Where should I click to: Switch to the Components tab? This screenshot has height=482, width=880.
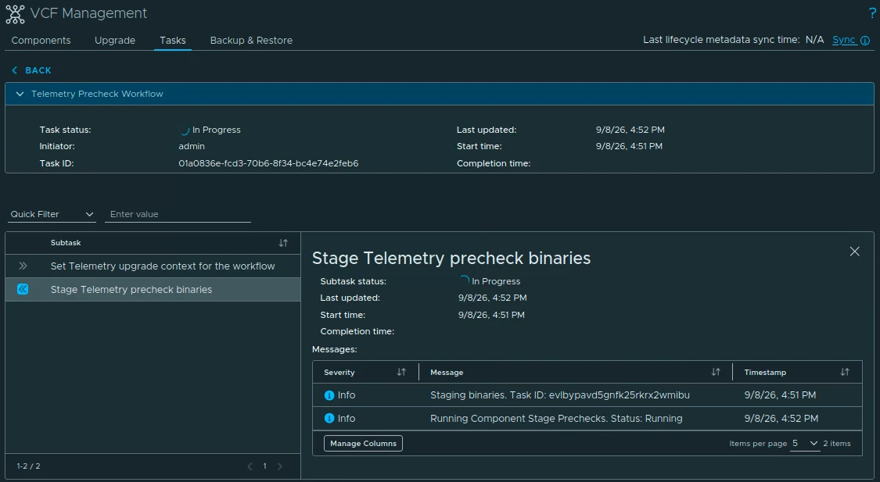[x=41, y=41]
